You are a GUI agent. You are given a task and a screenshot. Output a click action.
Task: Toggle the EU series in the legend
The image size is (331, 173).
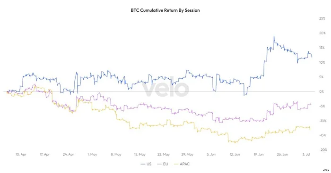tap(163, 164)
